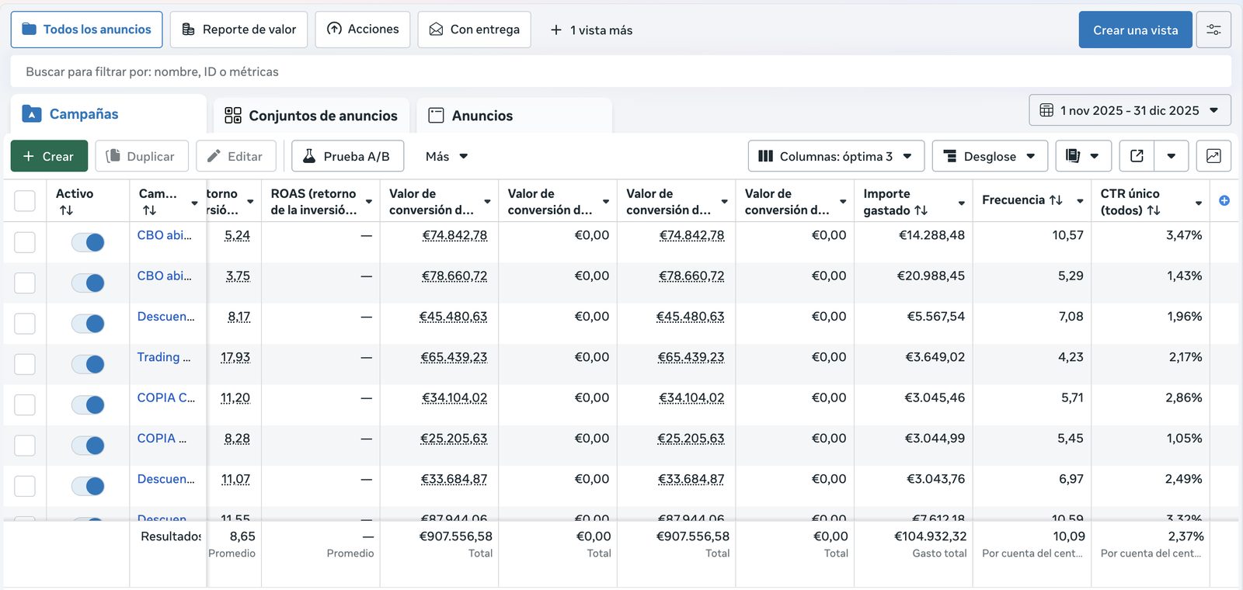Expand the Columnas: óptima 3 dropdown
This screenshot has width=1243, height=590.
pyautogui.click(x=836, y=156)
